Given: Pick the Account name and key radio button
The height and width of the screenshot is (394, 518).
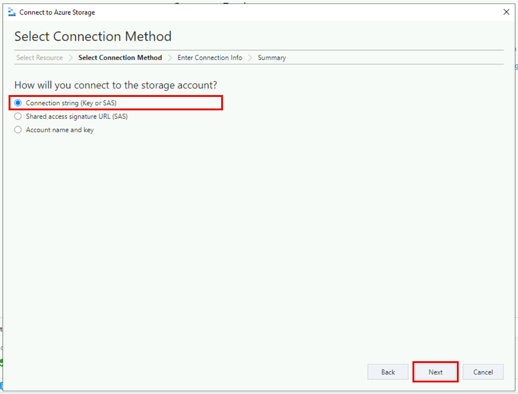Looking at the screenshot, I should click(18, 130).
